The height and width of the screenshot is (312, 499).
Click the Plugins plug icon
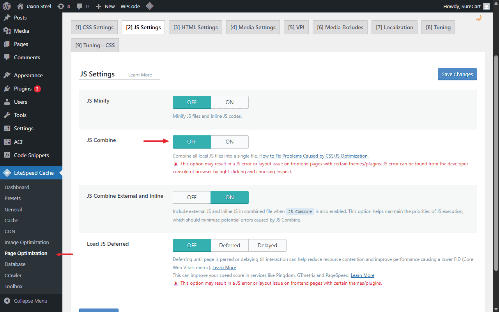point(7,89)
